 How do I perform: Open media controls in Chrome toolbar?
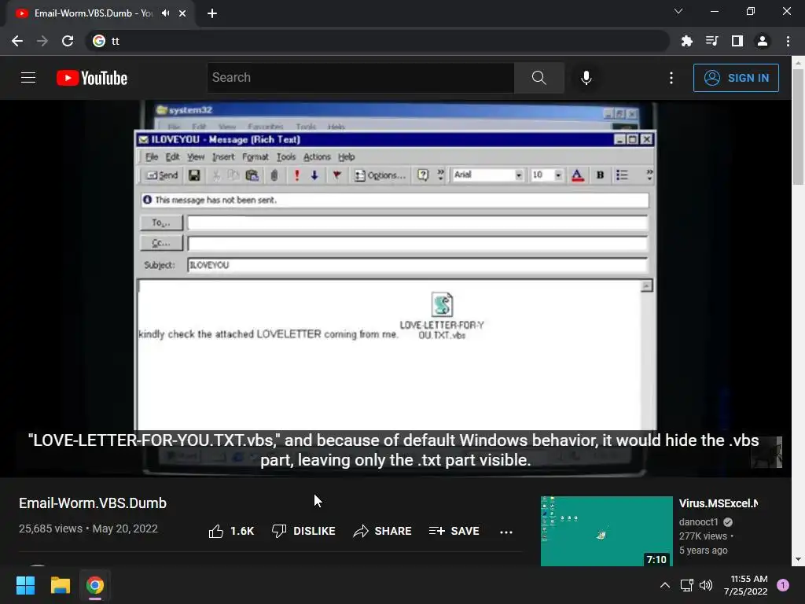[x=711, y=41]
